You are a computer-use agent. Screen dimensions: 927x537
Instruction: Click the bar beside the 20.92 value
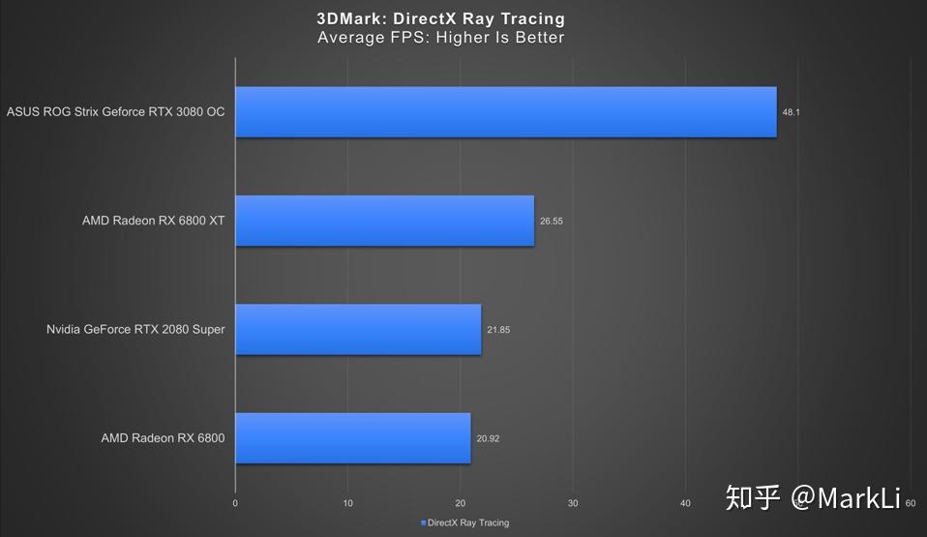click(x=353, y=438)
